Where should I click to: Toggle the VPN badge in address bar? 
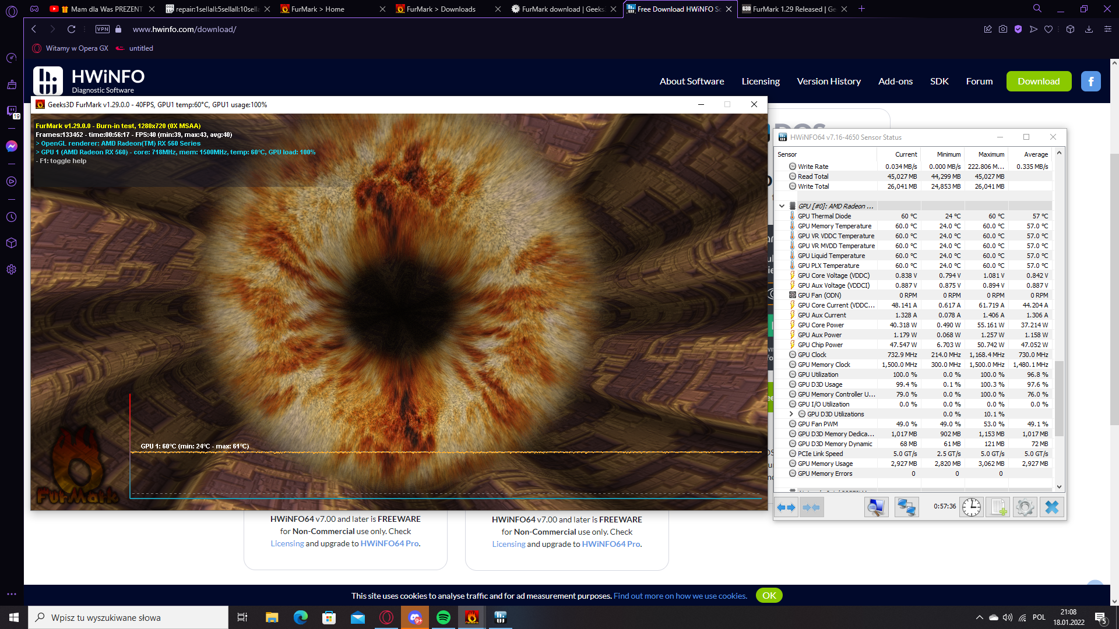pyautogui.click(x=103, y=29)
